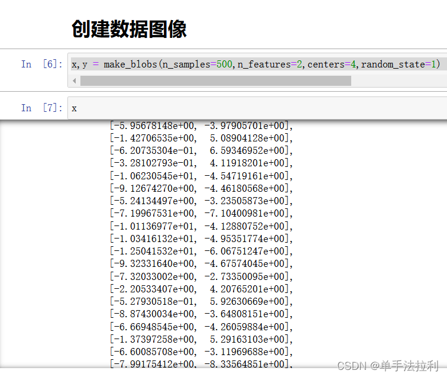Click the value -5.27930518e-01
This screenshot has width=447, height=377.
pyautogui.click(x=154, y=301)
